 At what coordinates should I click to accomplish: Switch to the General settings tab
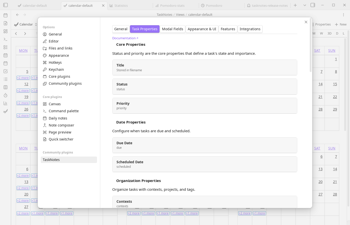(121, 29)
